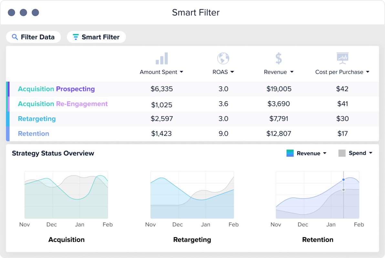
Task: Select the highlighted data point on the Retention chart
Action: (x=343, y=180)
